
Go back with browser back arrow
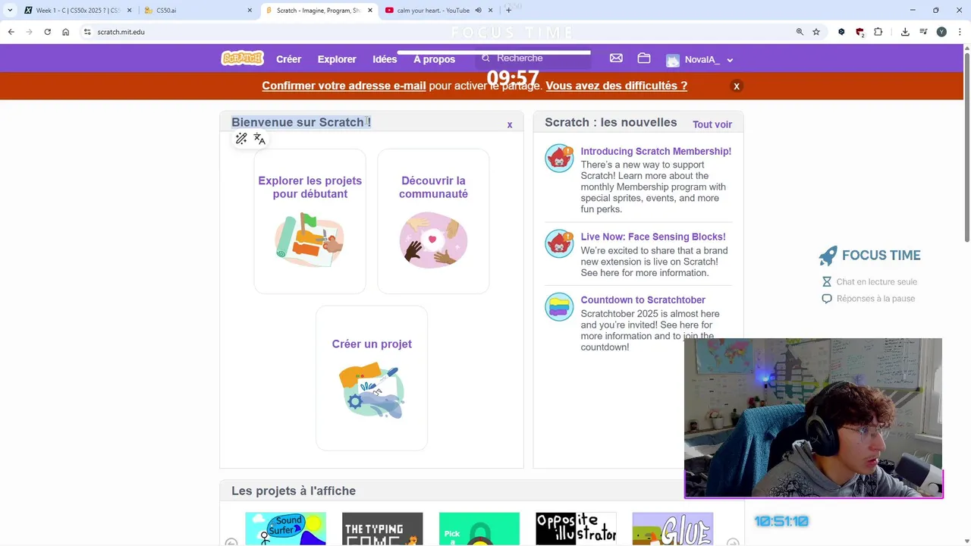coord(11,32)
